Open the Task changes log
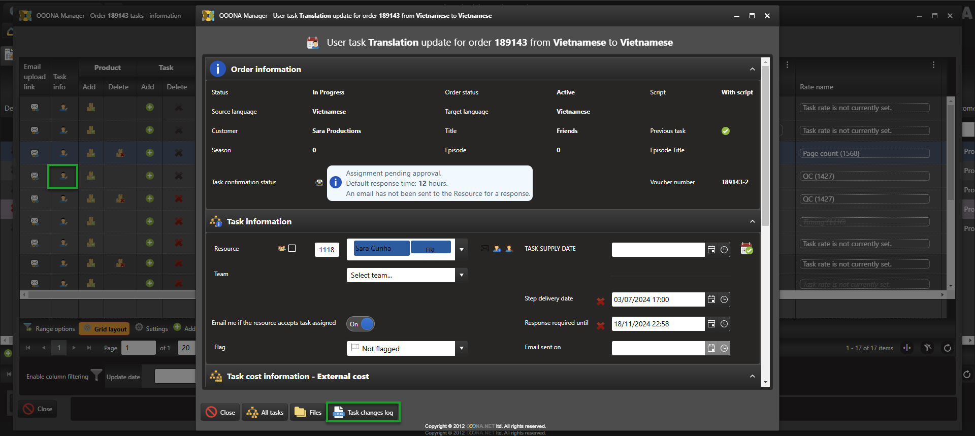The width and height of the screenshot is (975, 436). click(x=364, y=412)
